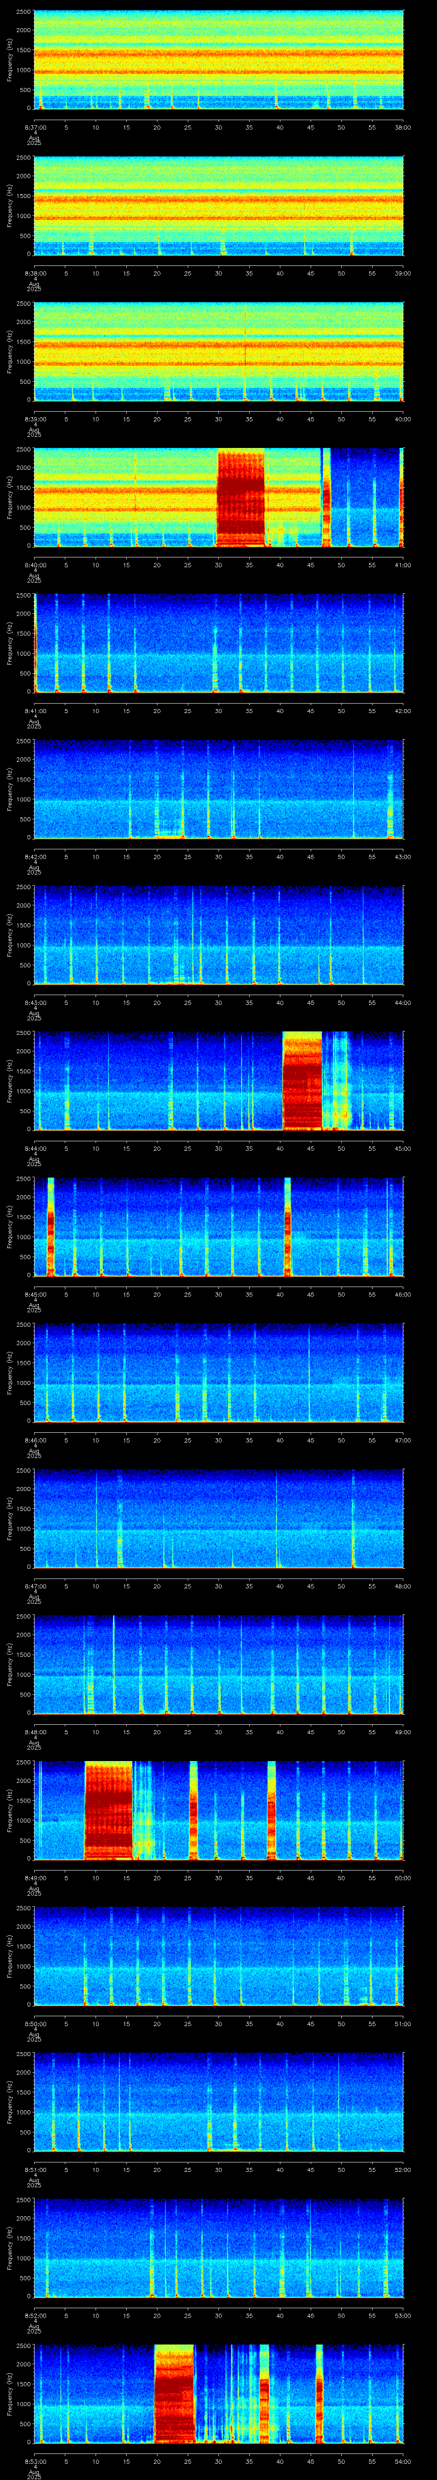This screenshot has height=2480, width=437.
Task: Select the spectrogram panel beginning at 8:42:00
Action: click(x=219, y=790)
